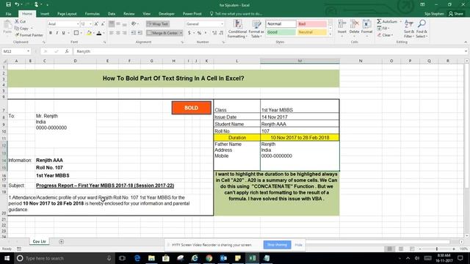Click the Percent Style icon
Screen dimensions: 470x264
click(x=199, y=33)
